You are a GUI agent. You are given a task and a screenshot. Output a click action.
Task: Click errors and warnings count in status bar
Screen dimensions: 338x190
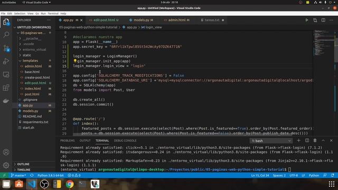(74, 175)
